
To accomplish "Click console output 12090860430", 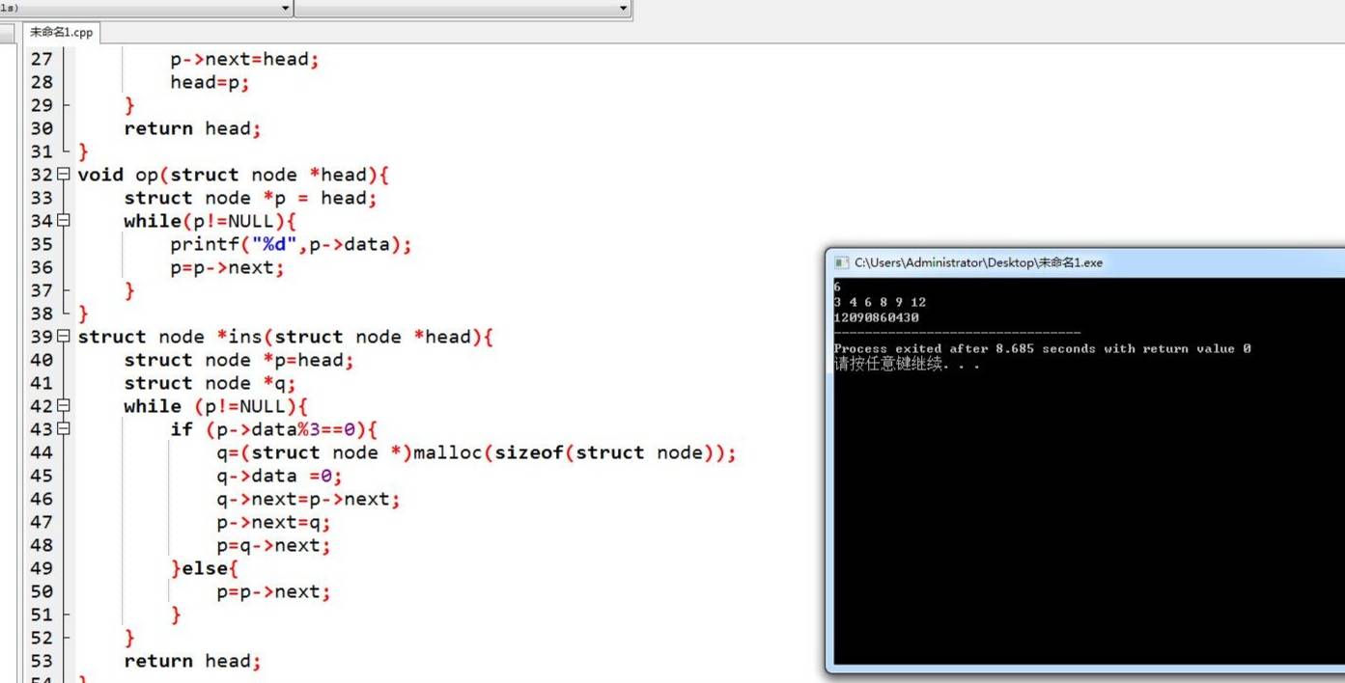I will tap(876, 317).
